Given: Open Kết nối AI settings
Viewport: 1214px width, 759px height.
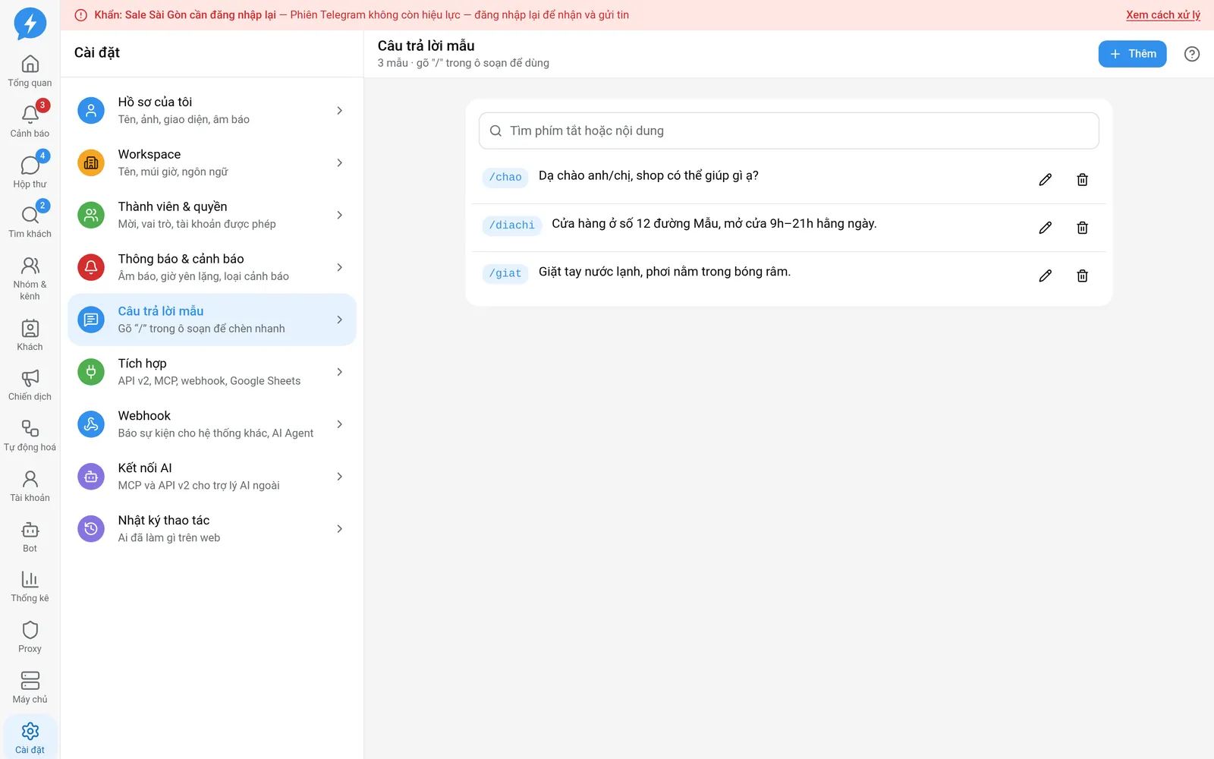Looking at the screenshot, I should 212,477.
